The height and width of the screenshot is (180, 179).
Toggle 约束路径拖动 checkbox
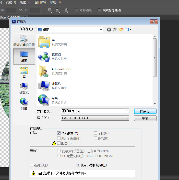[99, 10]
